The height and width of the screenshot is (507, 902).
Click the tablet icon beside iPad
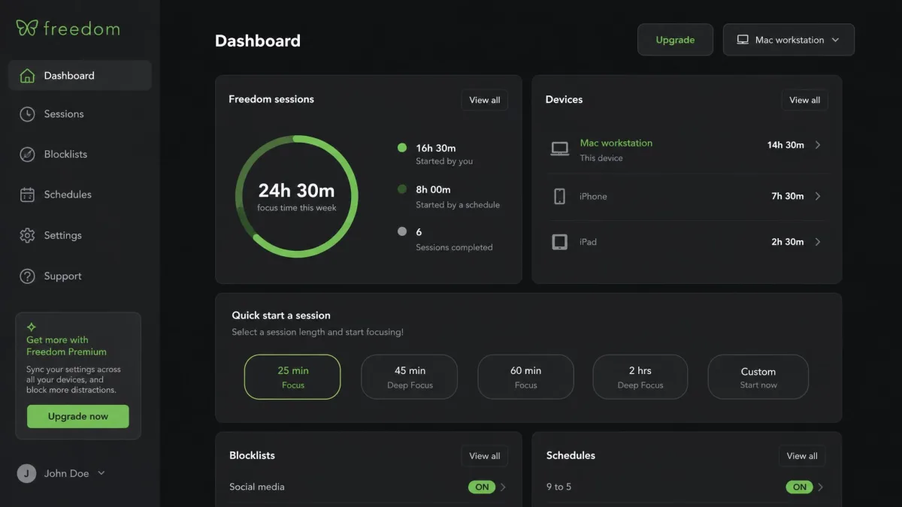(x=560, y=242)
